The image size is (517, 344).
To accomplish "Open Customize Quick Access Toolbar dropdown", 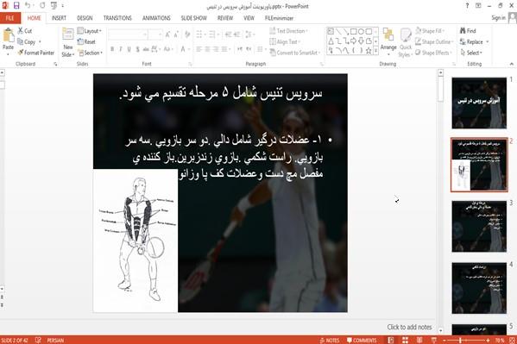I will coord(63,5).
